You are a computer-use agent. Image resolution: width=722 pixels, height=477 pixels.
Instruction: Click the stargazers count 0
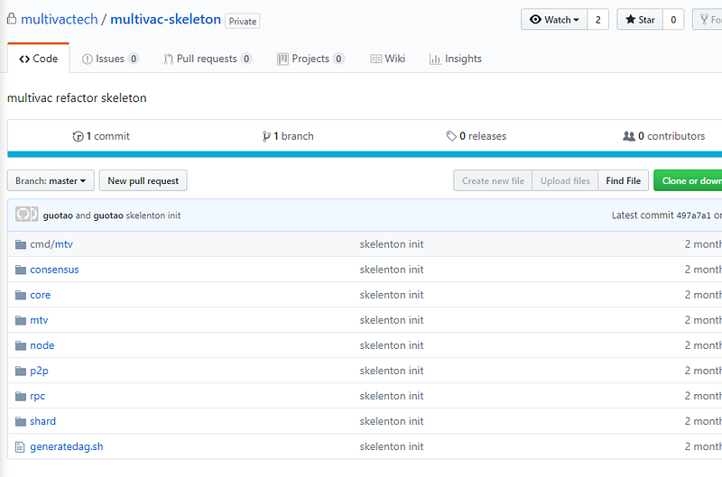pos(673,19)
